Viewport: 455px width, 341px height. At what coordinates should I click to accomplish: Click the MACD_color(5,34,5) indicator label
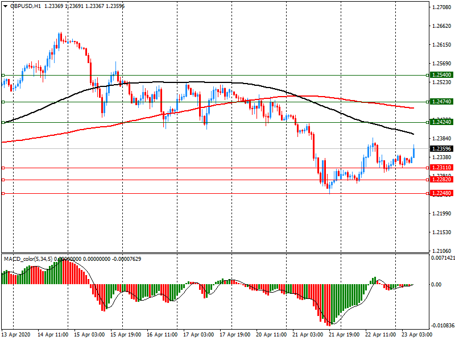click(28, 259)
